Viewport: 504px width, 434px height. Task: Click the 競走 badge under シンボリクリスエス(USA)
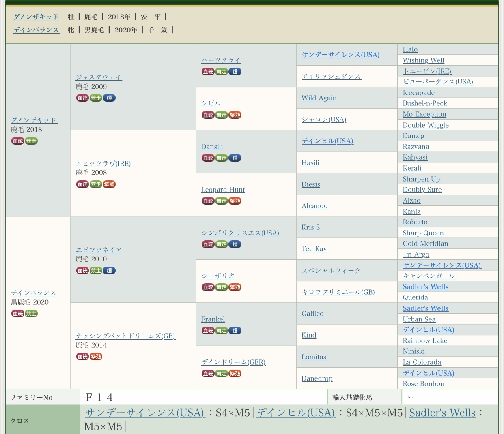pyautogui.click(x=222, y=244)
